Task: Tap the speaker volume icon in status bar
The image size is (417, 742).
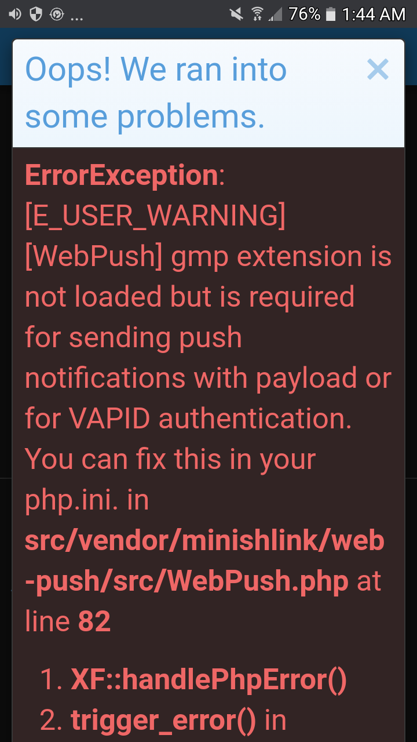Action: click(15, 14)
